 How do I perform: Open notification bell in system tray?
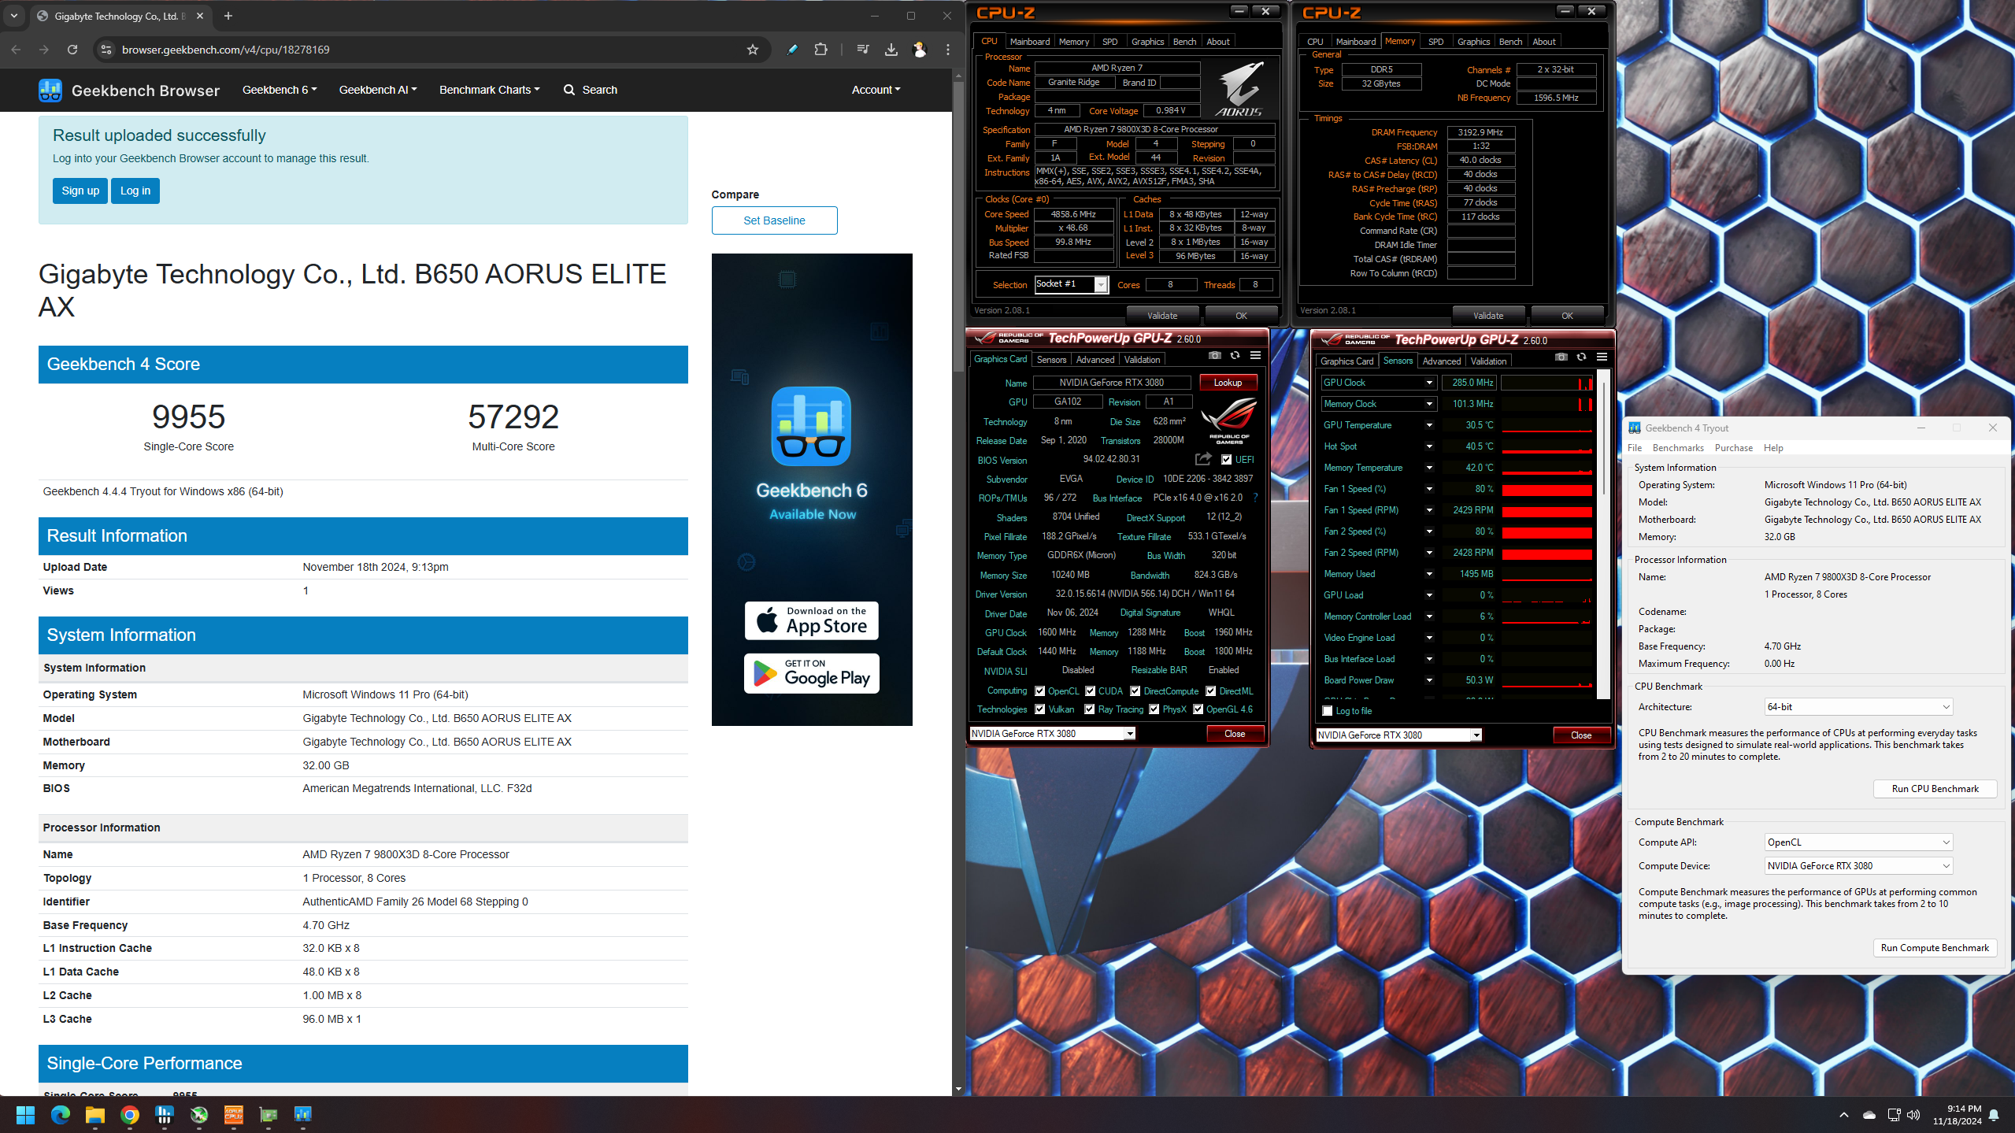click(1994, 1115)
